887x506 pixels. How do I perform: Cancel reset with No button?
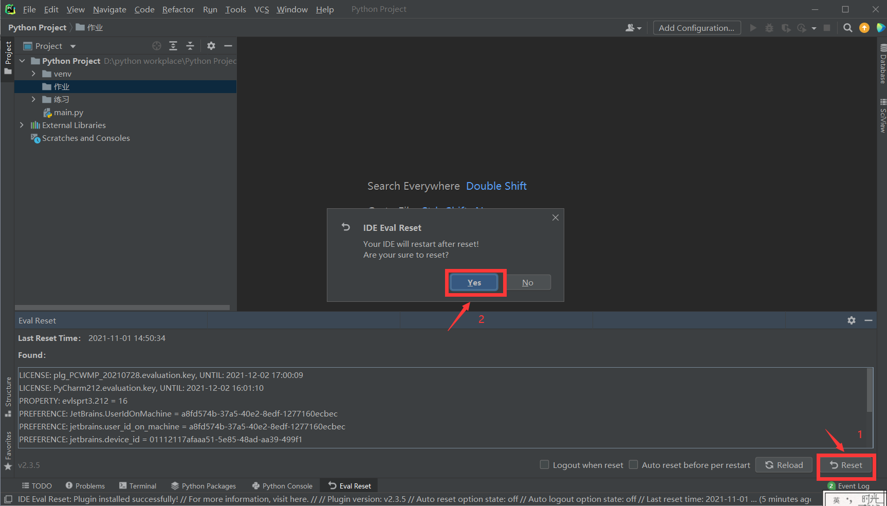pyautogui.click(x=528, y=282)
